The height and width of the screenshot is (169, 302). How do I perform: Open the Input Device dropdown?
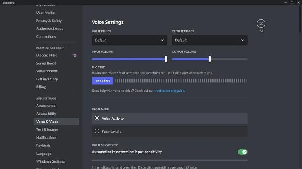point(129,40)
